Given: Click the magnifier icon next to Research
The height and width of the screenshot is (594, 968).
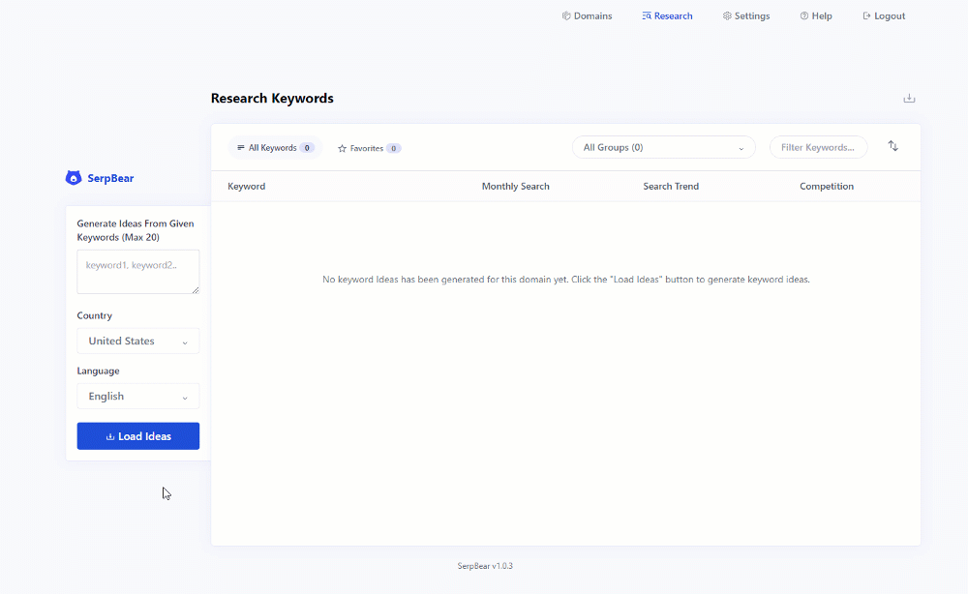Looking at the screenshot, I should click(646, 15).
